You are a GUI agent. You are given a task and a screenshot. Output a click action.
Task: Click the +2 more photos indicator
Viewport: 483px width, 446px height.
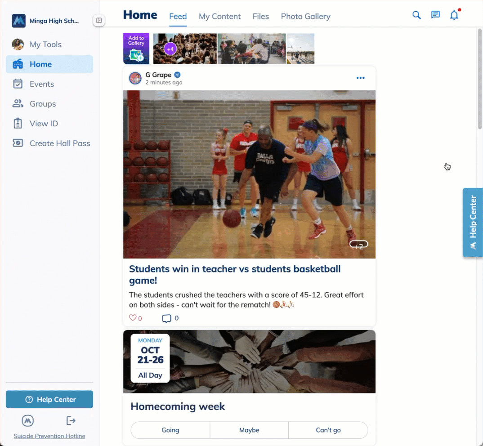(358, 245)
